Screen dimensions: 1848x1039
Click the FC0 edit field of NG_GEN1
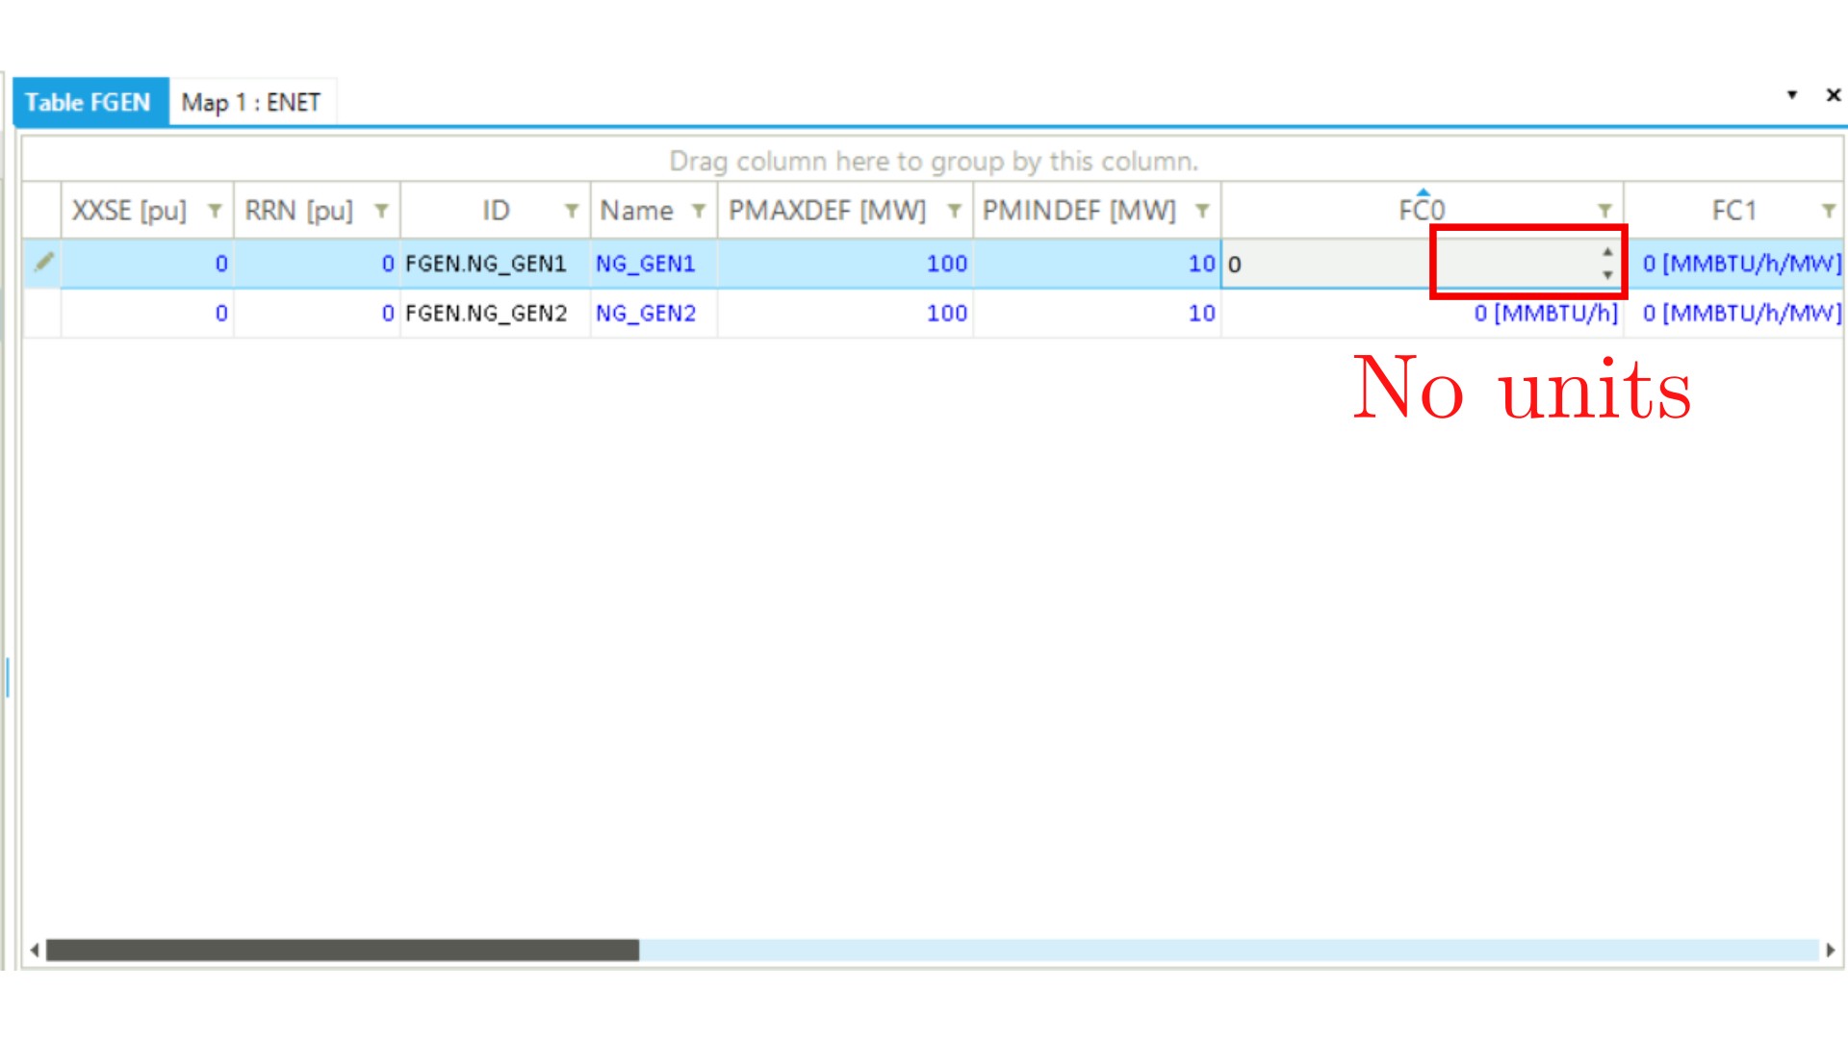[x=1410, y=264]
